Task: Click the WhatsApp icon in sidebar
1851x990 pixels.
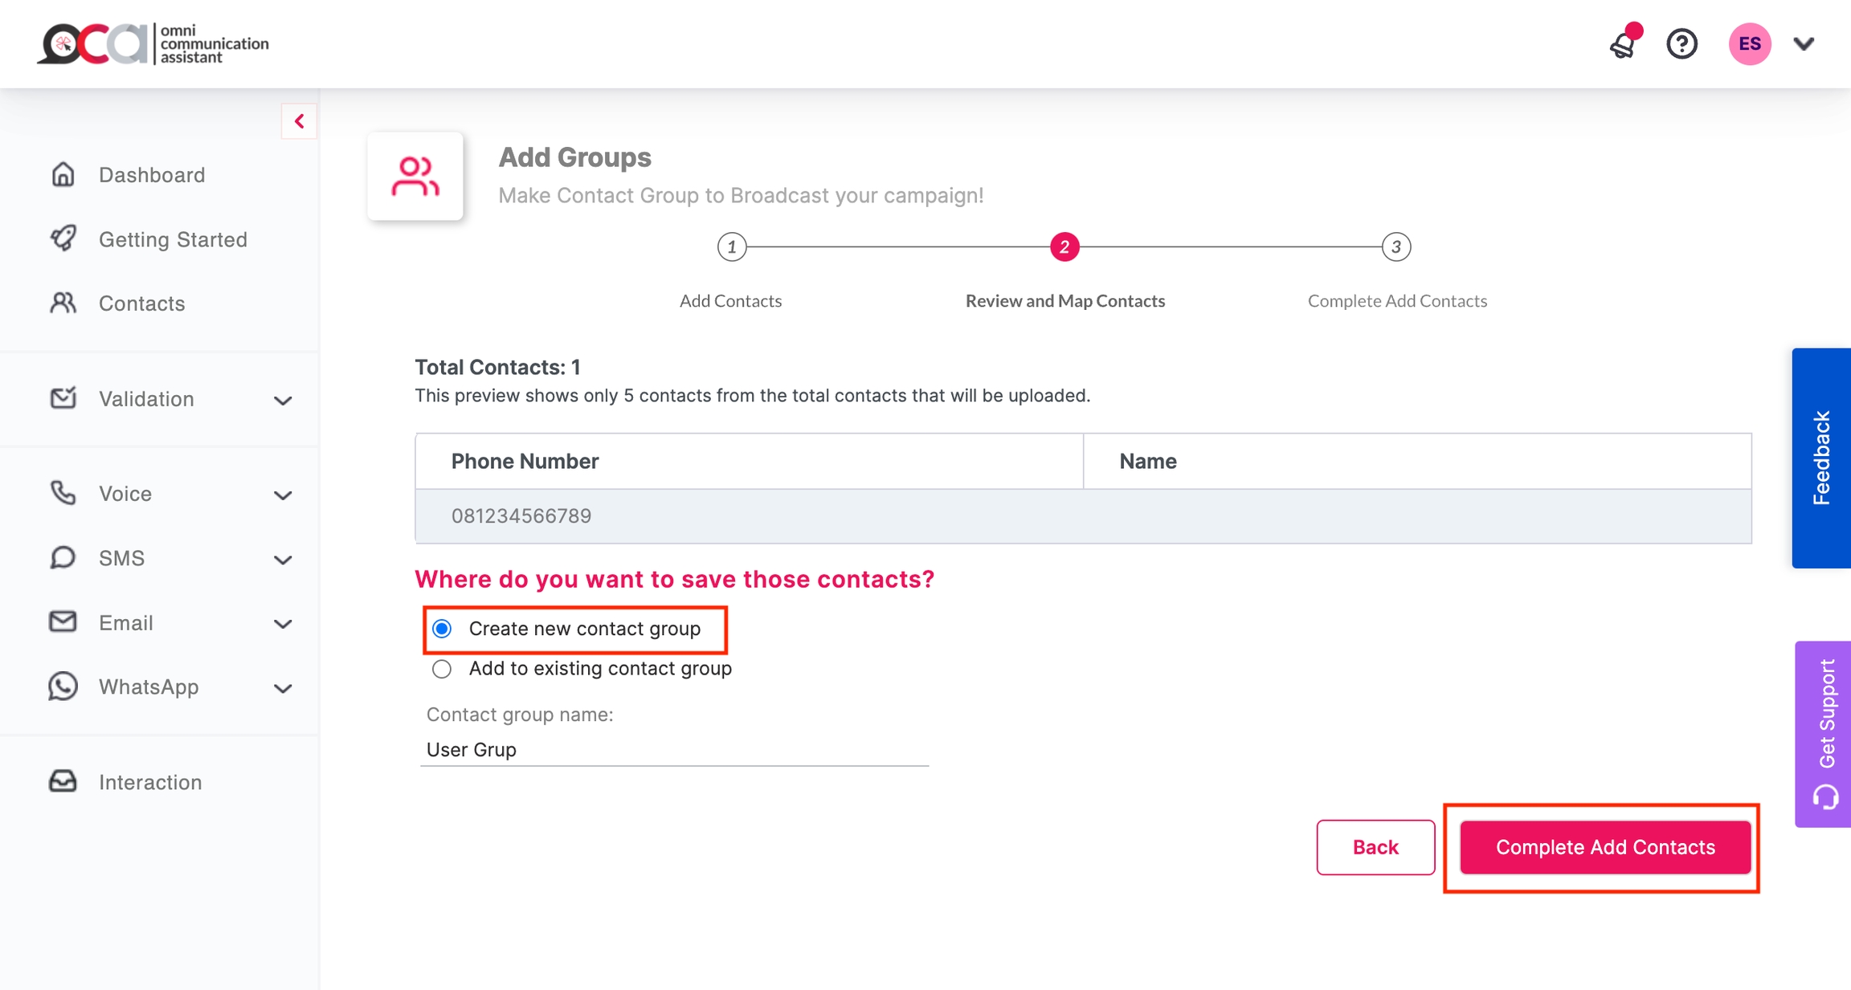Action: pos(63,686)
